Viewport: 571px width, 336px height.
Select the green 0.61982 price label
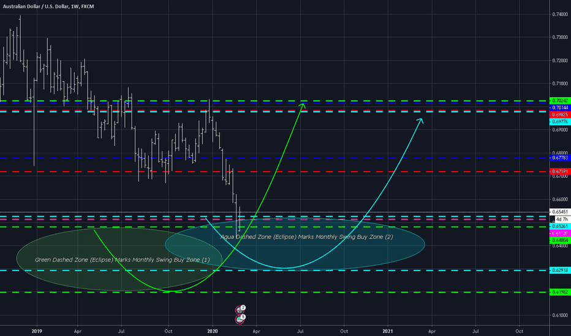click(560, 292)
